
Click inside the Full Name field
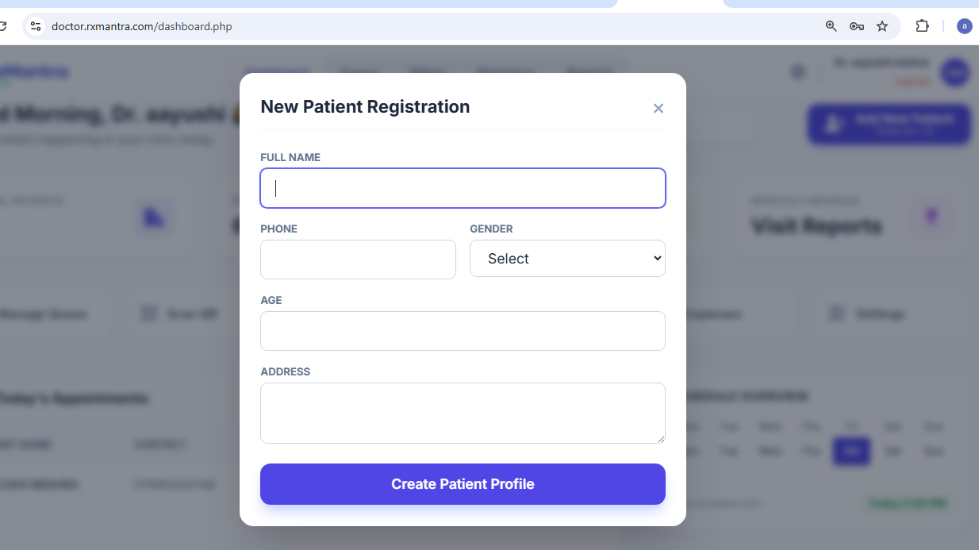(x=463, y=188)
